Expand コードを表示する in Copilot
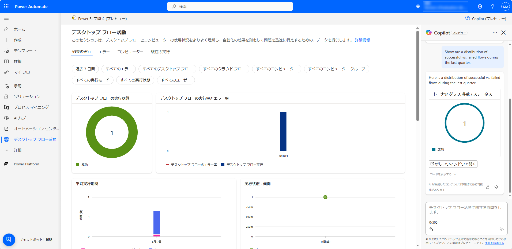The image size is (512, 249). 443,174
